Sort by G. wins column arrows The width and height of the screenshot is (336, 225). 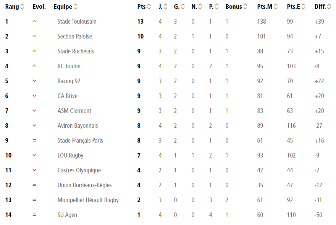tap(183, 7)
